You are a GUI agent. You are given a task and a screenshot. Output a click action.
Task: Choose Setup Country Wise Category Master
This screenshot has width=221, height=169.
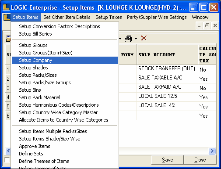pyautogui.click(x=65, y=112)
